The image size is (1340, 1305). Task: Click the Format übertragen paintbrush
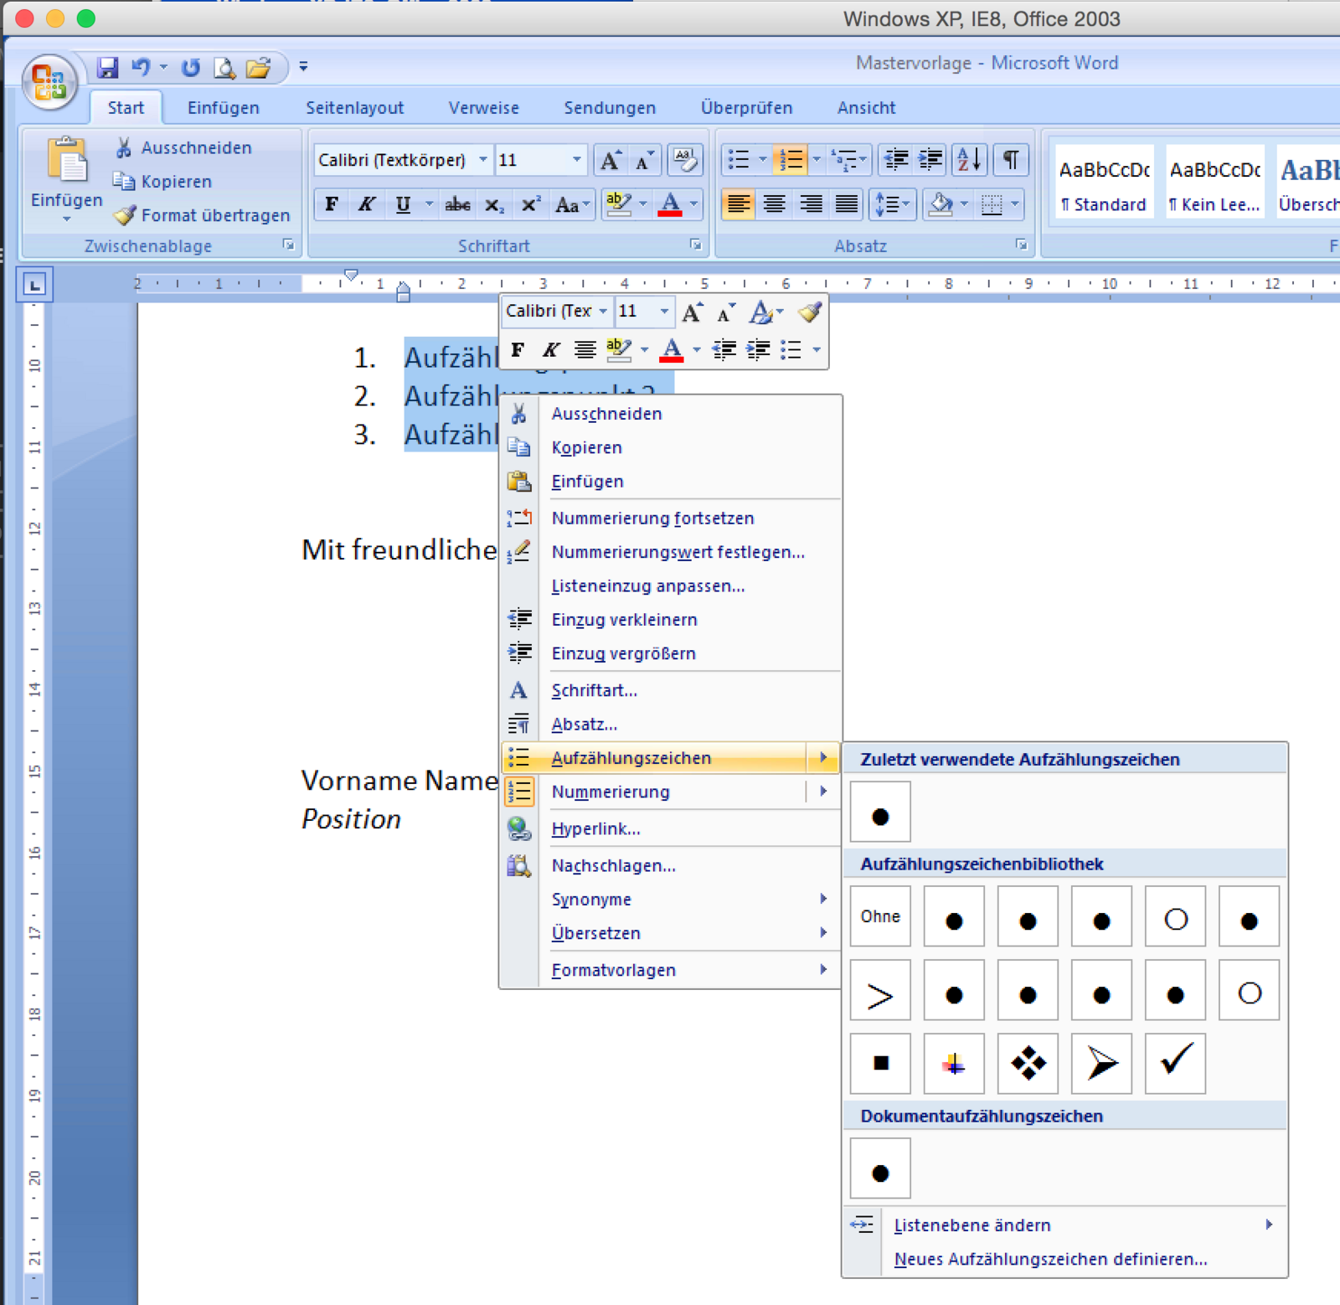point(126,215)
